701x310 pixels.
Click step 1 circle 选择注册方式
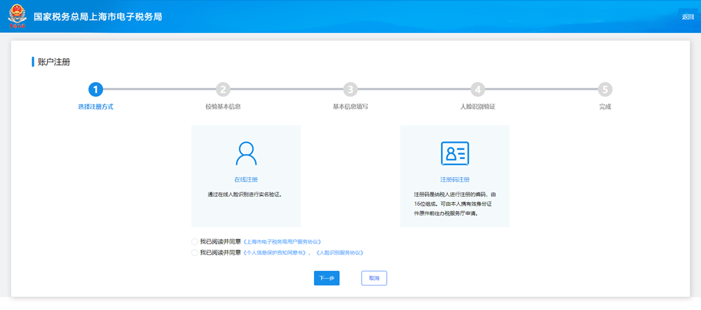95,90
